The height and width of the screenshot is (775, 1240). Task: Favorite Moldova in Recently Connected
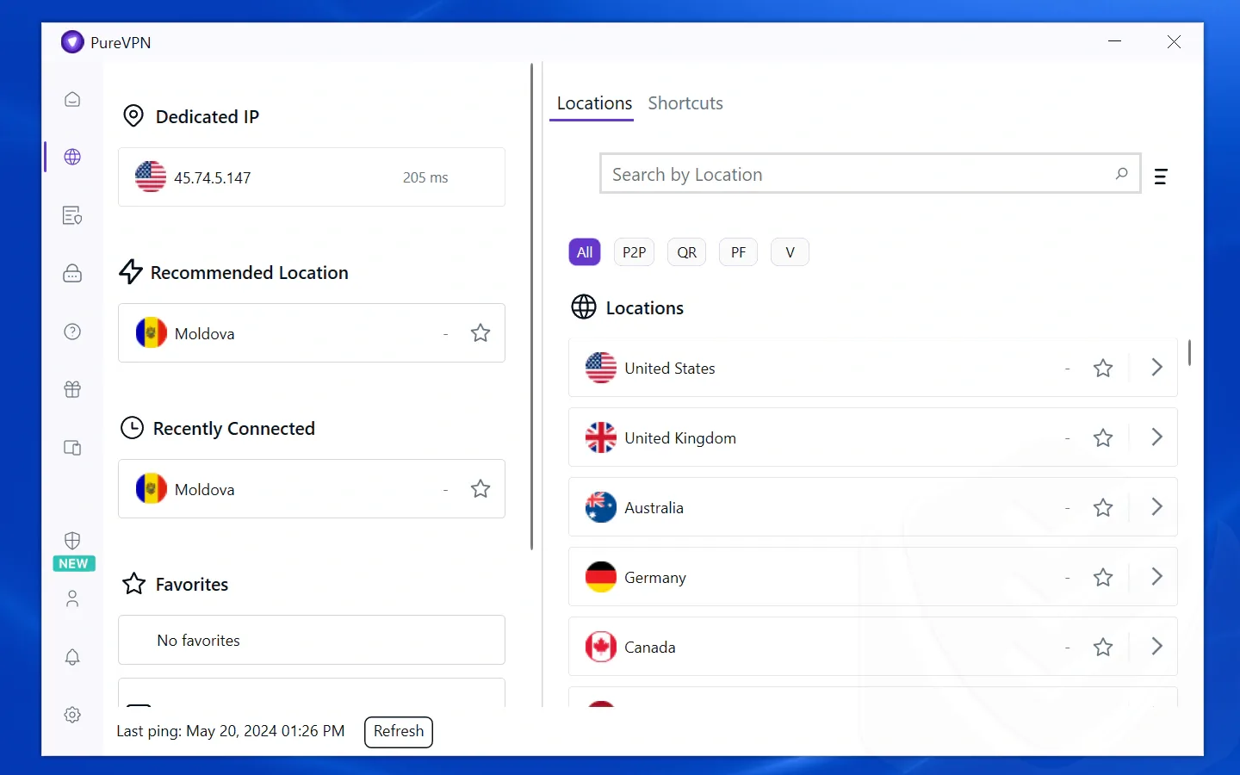pyautogui.click(x=480, y=488)
